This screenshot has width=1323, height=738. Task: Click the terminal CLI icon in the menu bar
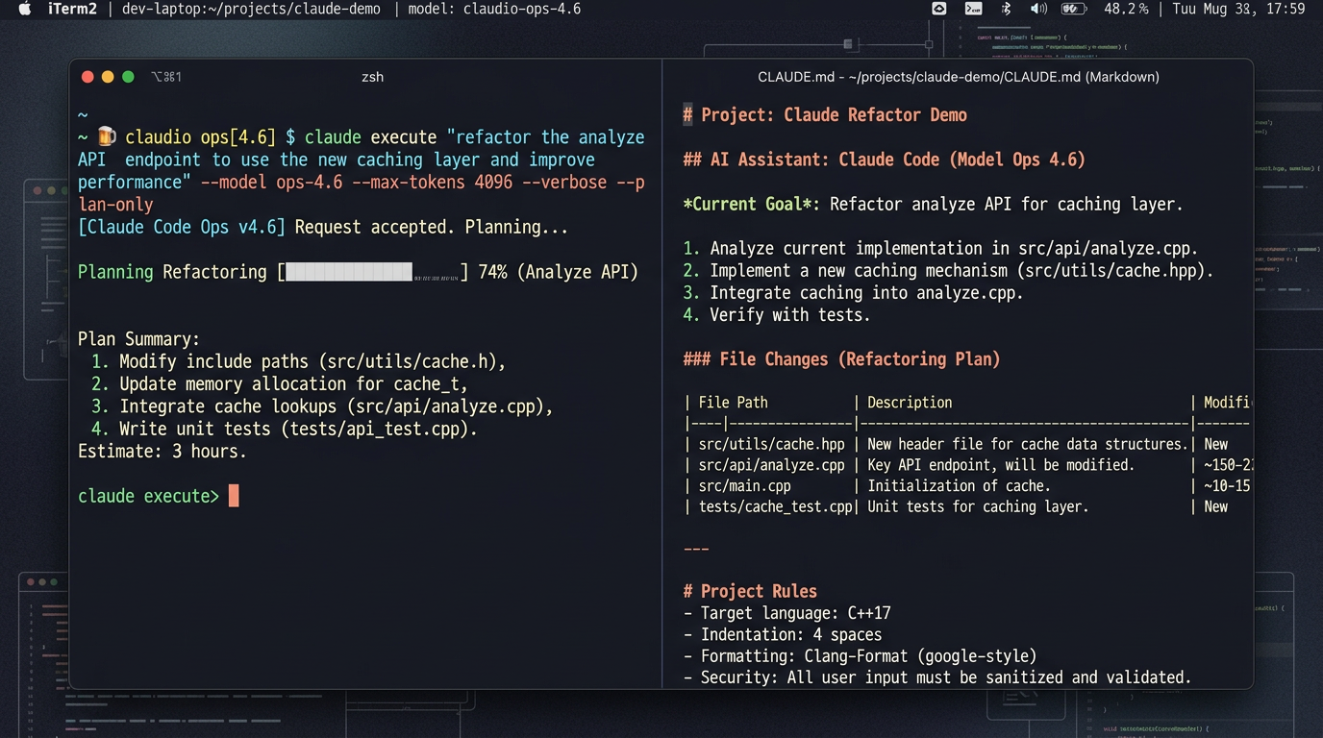click(973, 9)
